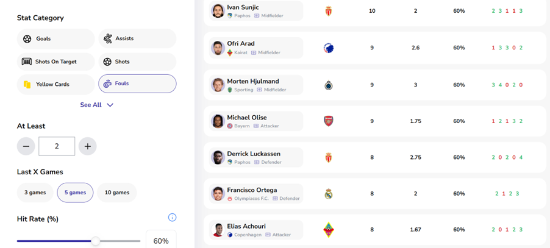The height and width of the screenshot is (248, 550).
Task: Click Michael Olise's player avatar
Action: coord(218,121)
